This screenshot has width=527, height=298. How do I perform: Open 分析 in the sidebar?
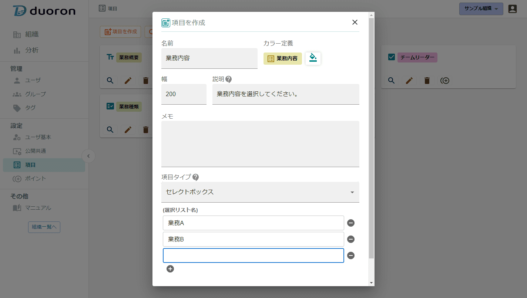(x=32, y=50)
